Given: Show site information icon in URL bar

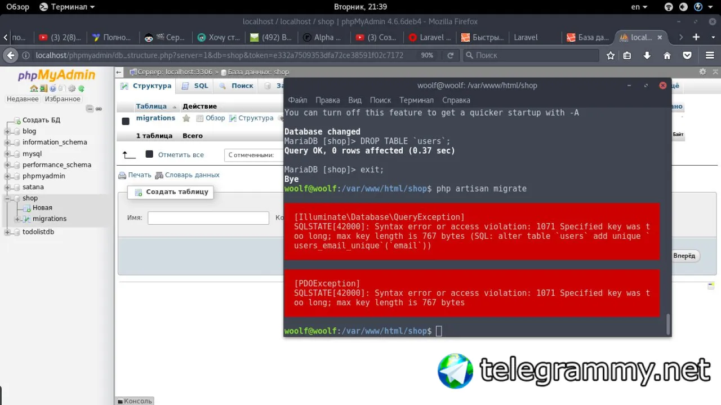Looking at the screenshot, I should click(x=26, y=55).
